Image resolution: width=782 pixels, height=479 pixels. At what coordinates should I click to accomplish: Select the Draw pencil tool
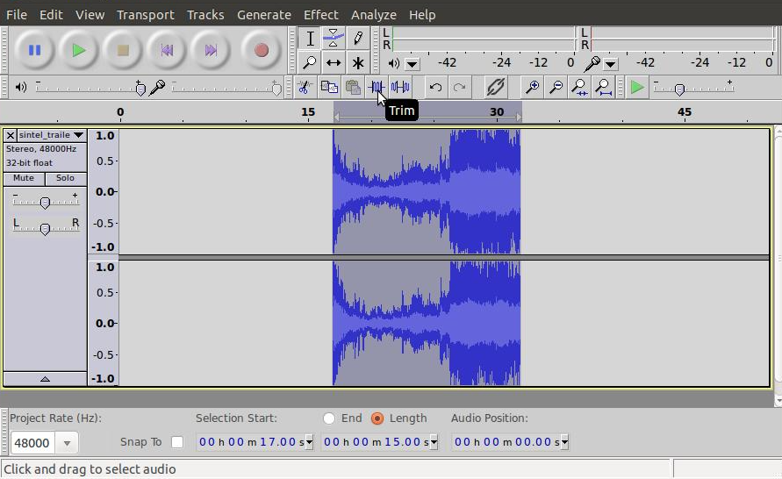(x=357, y=39)
